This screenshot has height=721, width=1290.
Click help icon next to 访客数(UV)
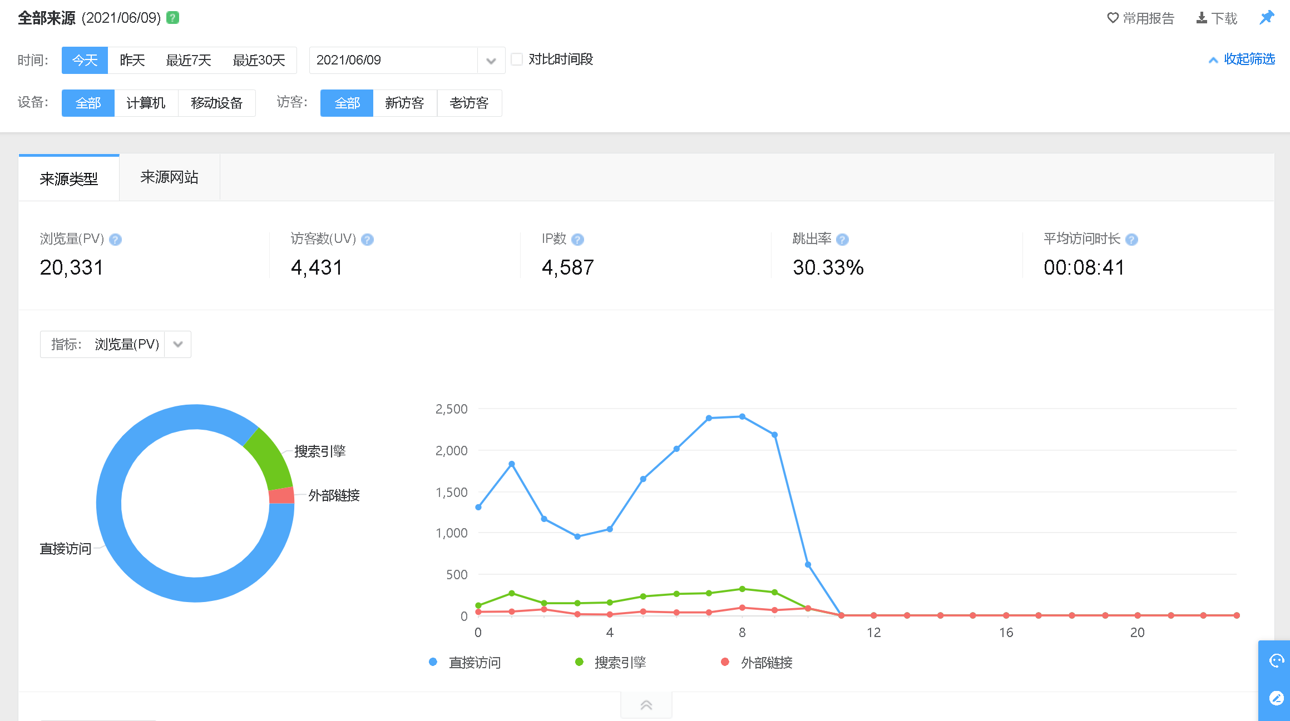(x=367, y=240)
